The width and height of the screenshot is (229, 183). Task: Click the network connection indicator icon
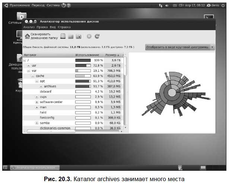tap(160, 6)
